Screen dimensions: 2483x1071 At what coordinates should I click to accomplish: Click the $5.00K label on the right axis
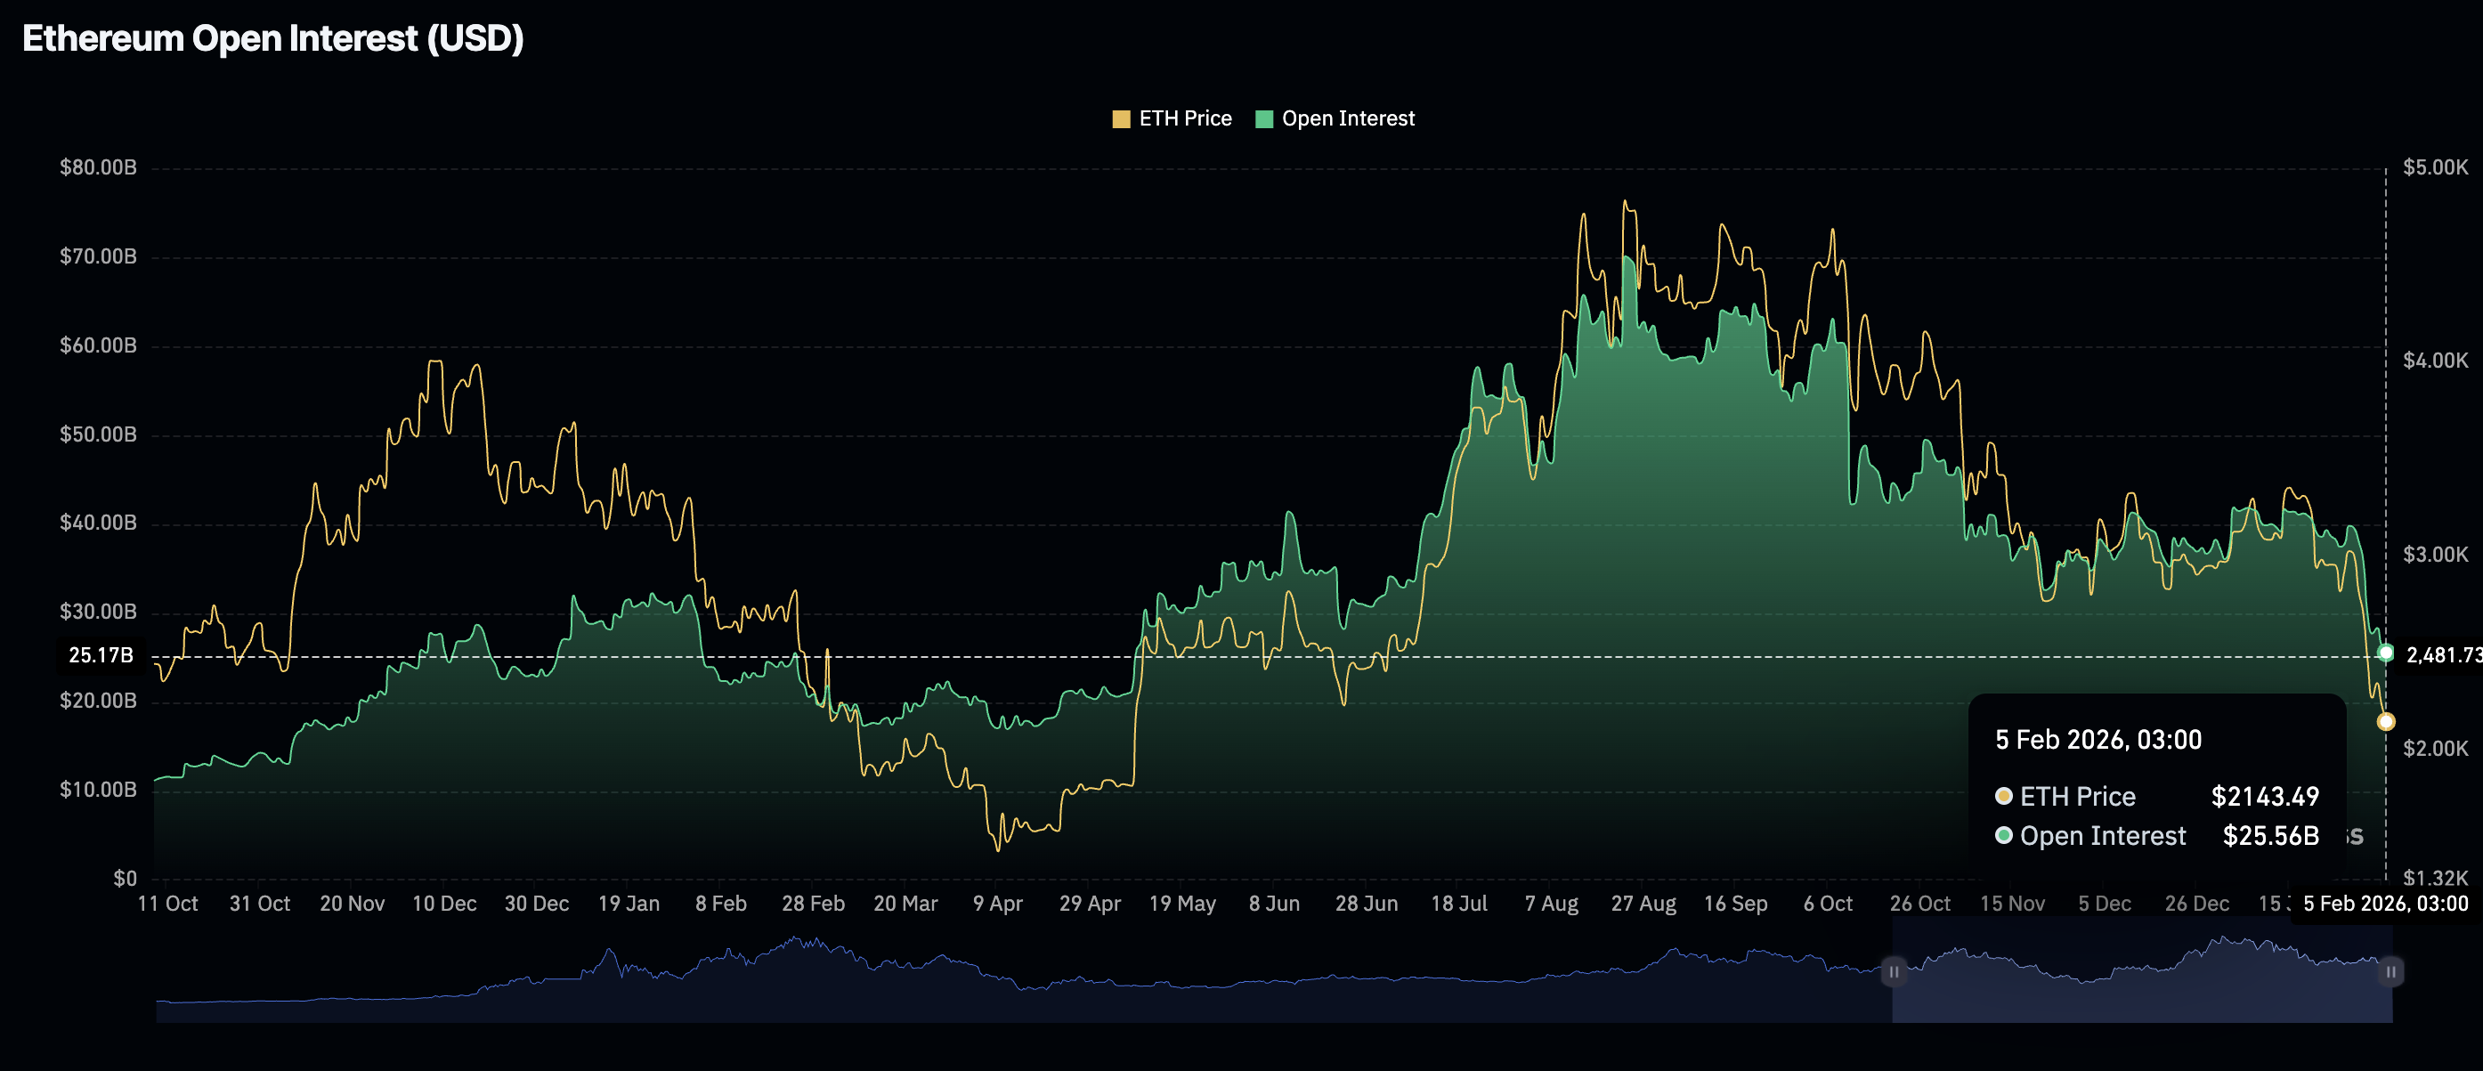(2435, 167)
